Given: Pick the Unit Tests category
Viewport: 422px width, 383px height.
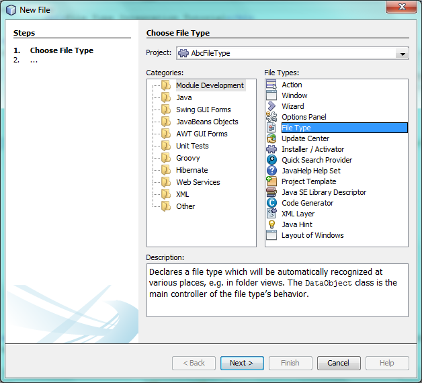Looking at the screenshot, I should pos(192,146).
